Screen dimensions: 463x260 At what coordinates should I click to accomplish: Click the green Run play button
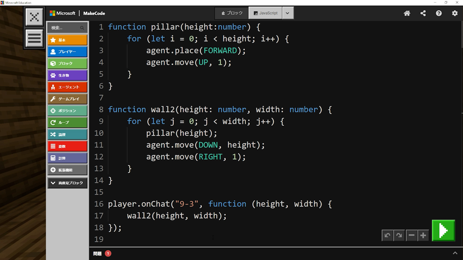[x=443, y=230]
